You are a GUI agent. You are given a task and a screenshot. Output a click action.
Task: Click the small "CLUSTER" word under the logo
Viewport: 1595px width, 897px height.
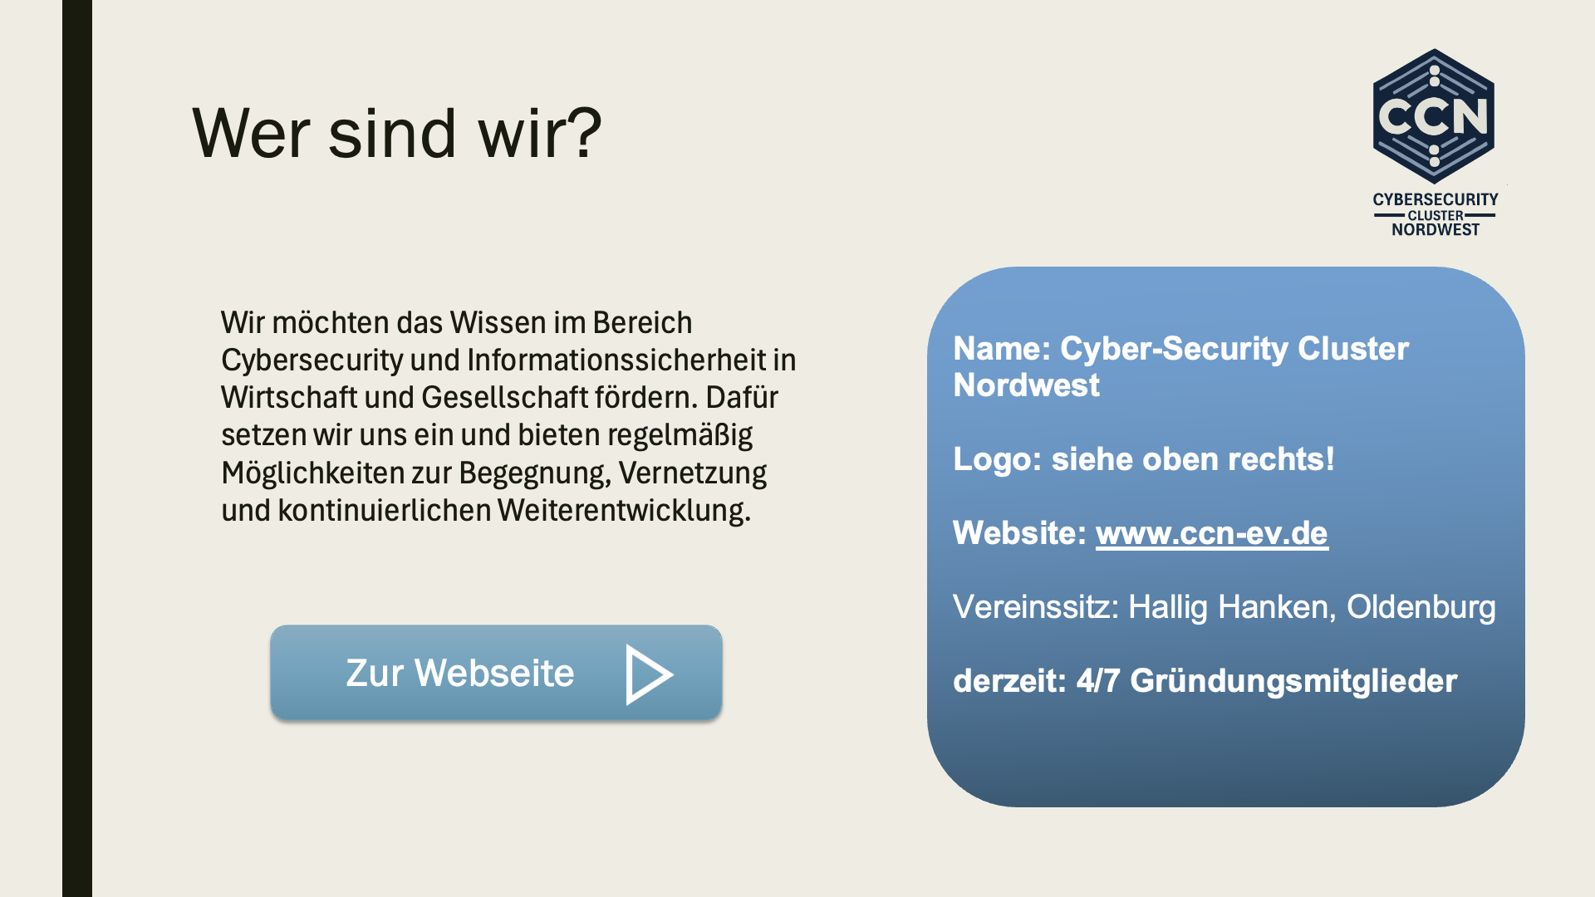pyautogui.click(x=1435, y=215)
